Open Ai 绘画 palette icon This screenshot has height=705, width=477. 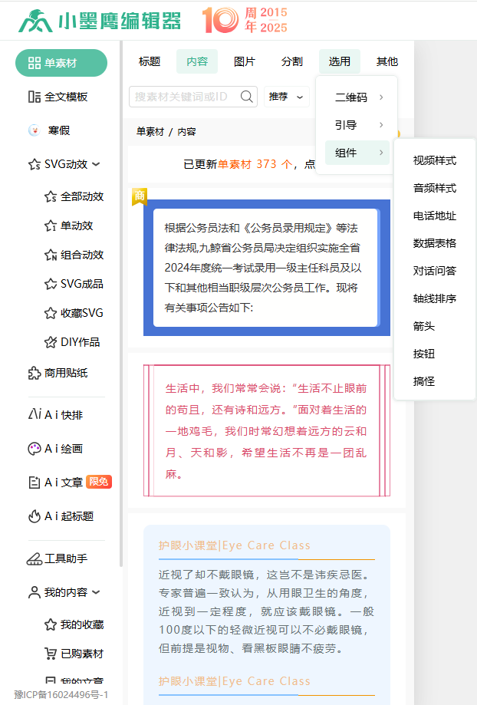tap(34, 449)
